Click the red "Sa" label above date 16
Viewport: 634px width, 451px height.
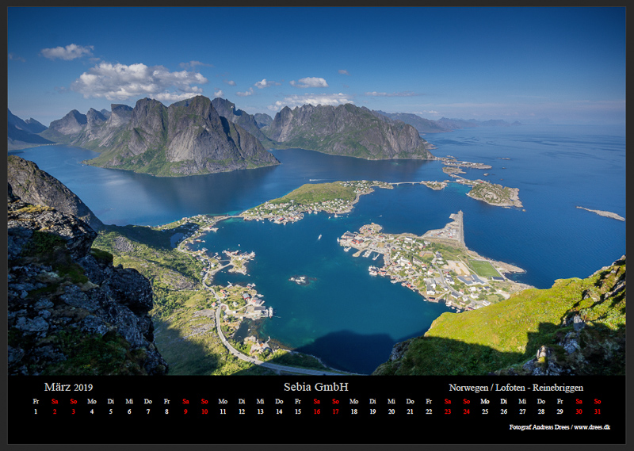pyautogui.click(x=316, y=401)
